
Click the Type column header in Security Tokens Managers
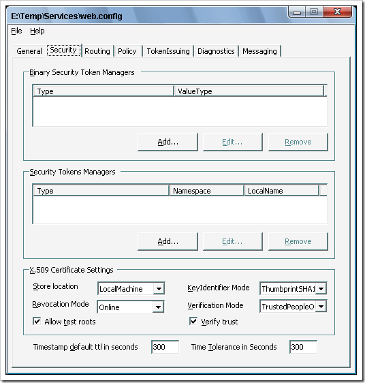[x=101, y=191]
